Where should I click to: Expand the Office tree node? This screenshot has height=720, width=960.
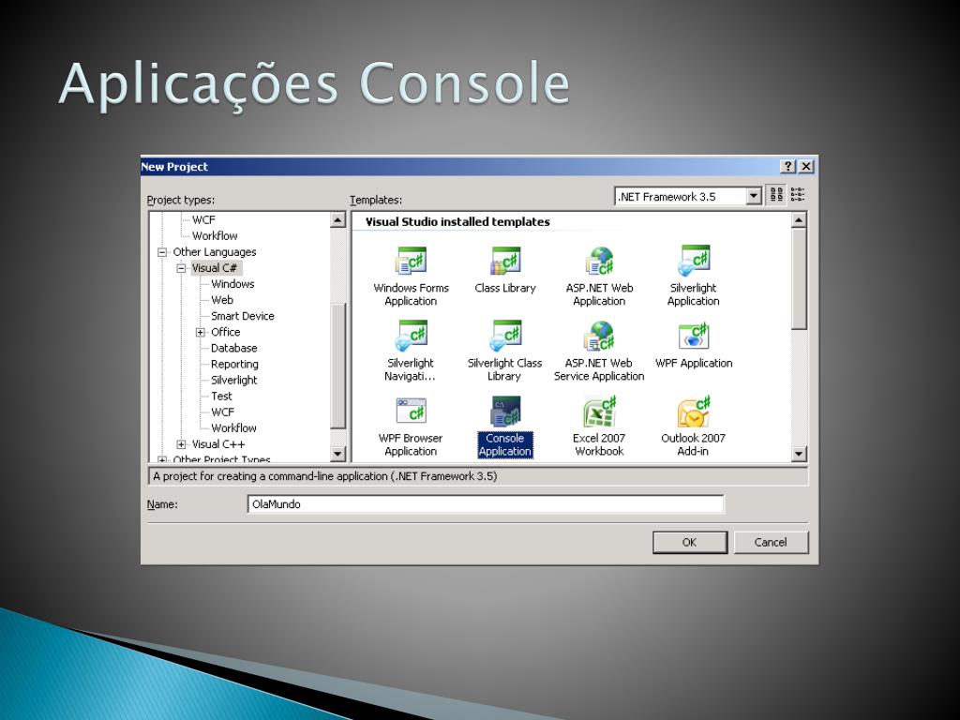click(201, 333)
